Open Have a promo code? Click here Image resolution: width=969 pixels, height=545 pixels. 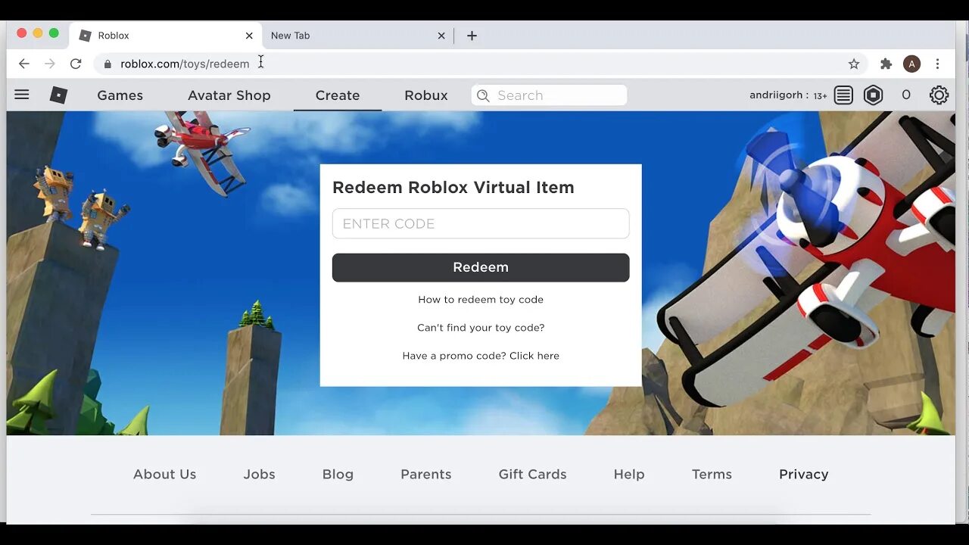tap(481, 356)
